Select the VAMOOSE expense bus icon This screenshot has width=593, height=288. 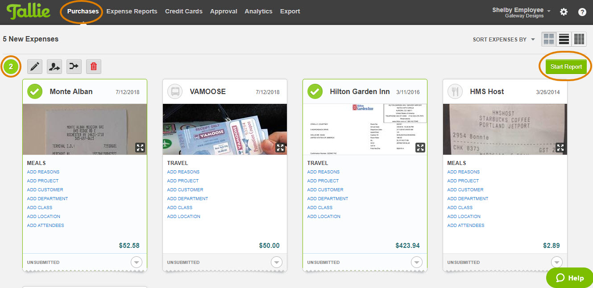(175, 91)
